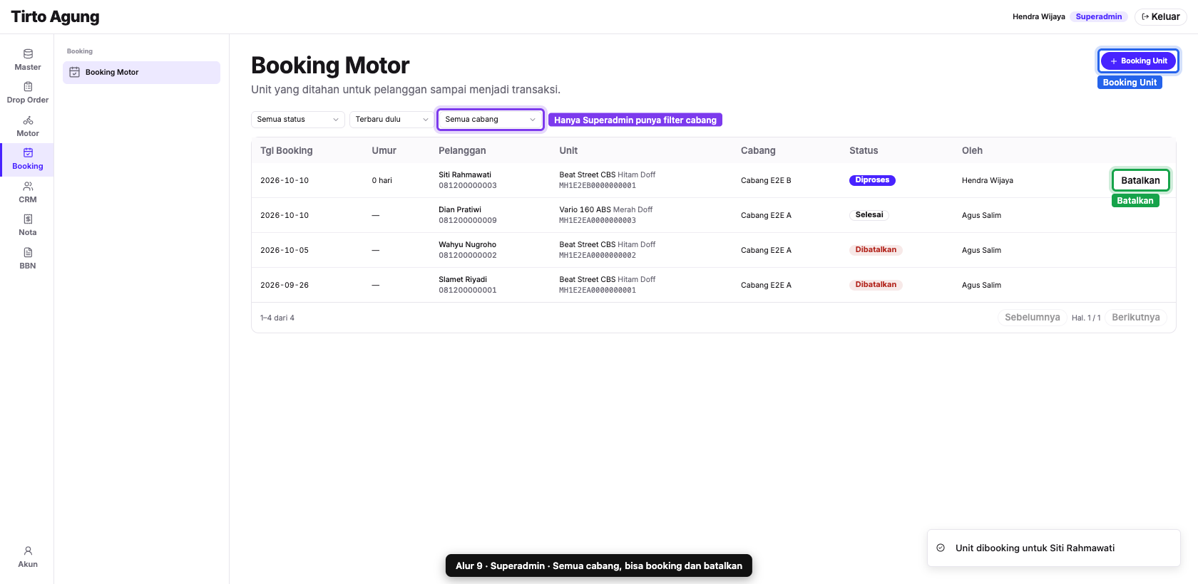Open the Drop Order clipboard icon
Viewport: 1198px width, 584px height.
point(28,86)
